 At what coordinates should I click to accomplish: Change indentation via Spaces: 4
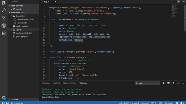(x=145, y=103)
